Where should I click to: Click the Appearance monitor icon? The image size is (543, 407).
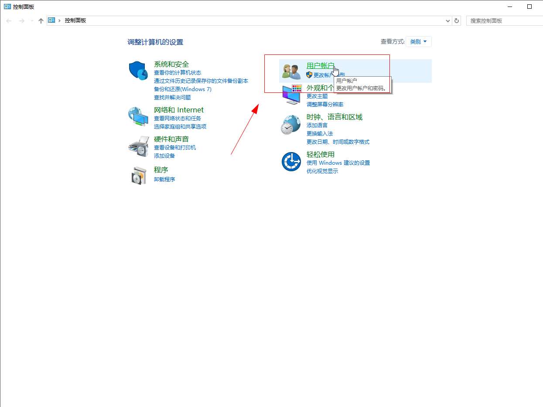[292, 94]
